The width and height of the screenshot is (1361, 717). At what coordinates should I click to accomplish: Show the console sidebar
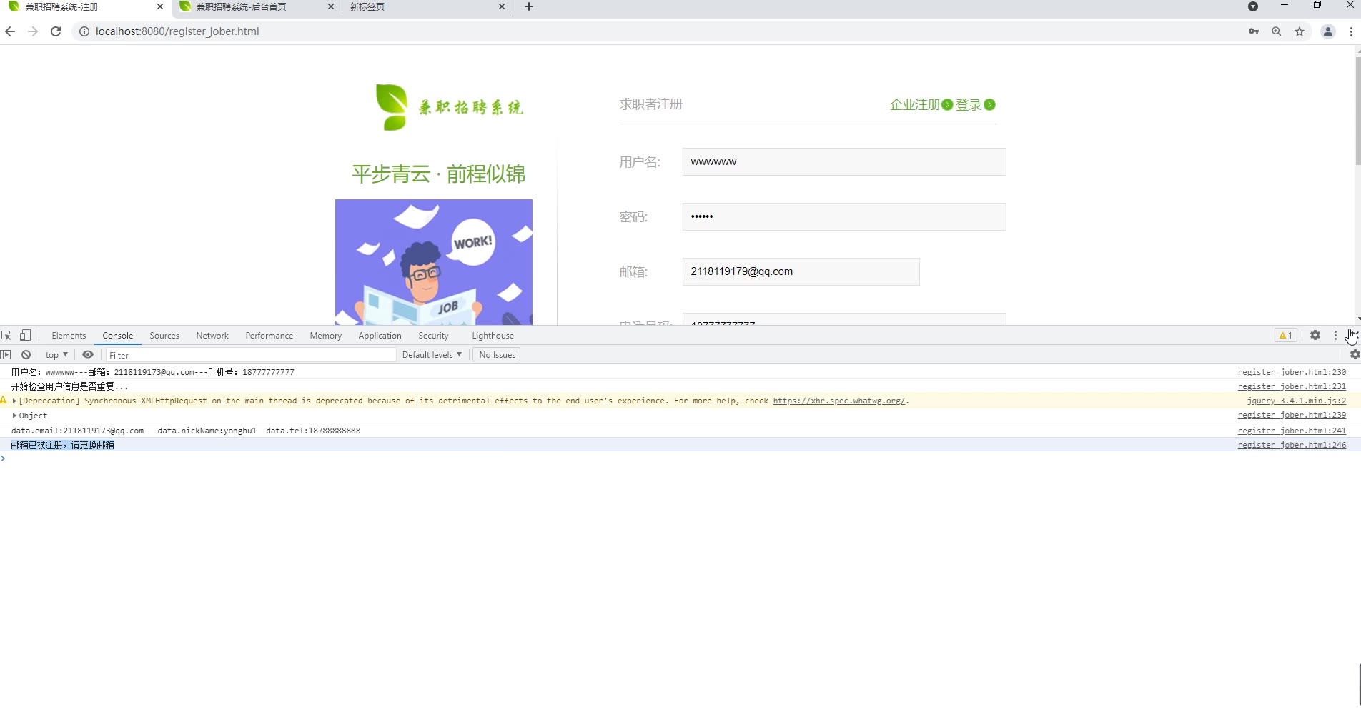[x=6, y=355]
